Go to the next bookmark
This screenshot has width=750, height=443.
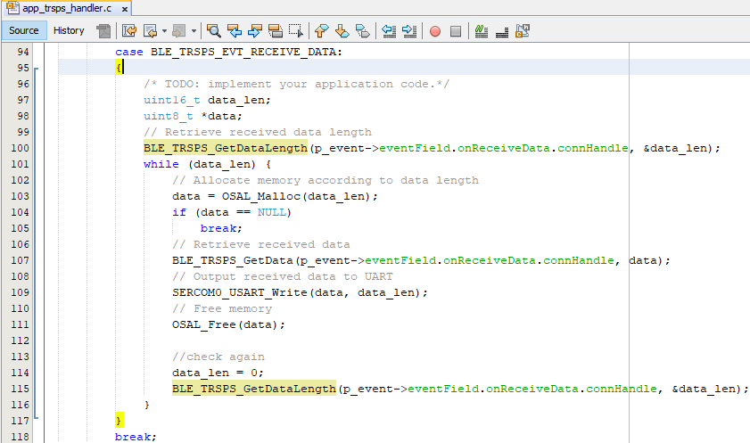[342, 30]
